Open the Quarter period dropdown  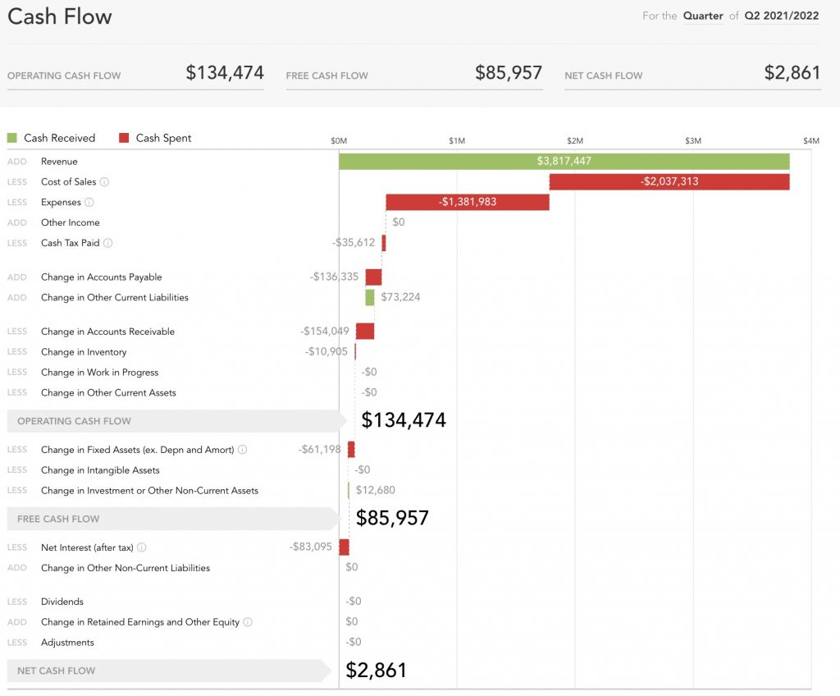pos(703,16)
